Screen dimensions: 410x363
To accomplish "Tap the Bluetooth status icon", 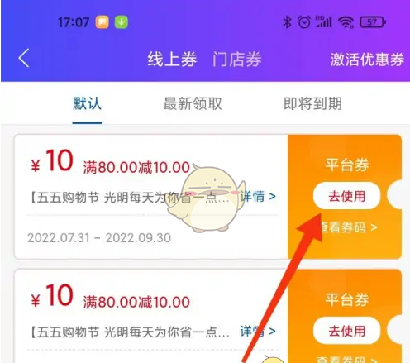I will click(x=287, y=22).
